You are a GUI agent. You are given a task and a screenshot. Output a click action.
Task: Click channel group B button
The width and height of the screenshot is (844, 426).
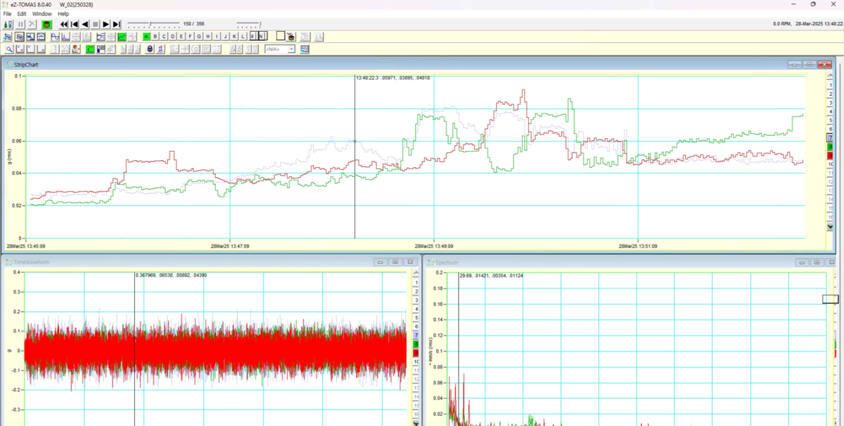click(x=155, y=37)
